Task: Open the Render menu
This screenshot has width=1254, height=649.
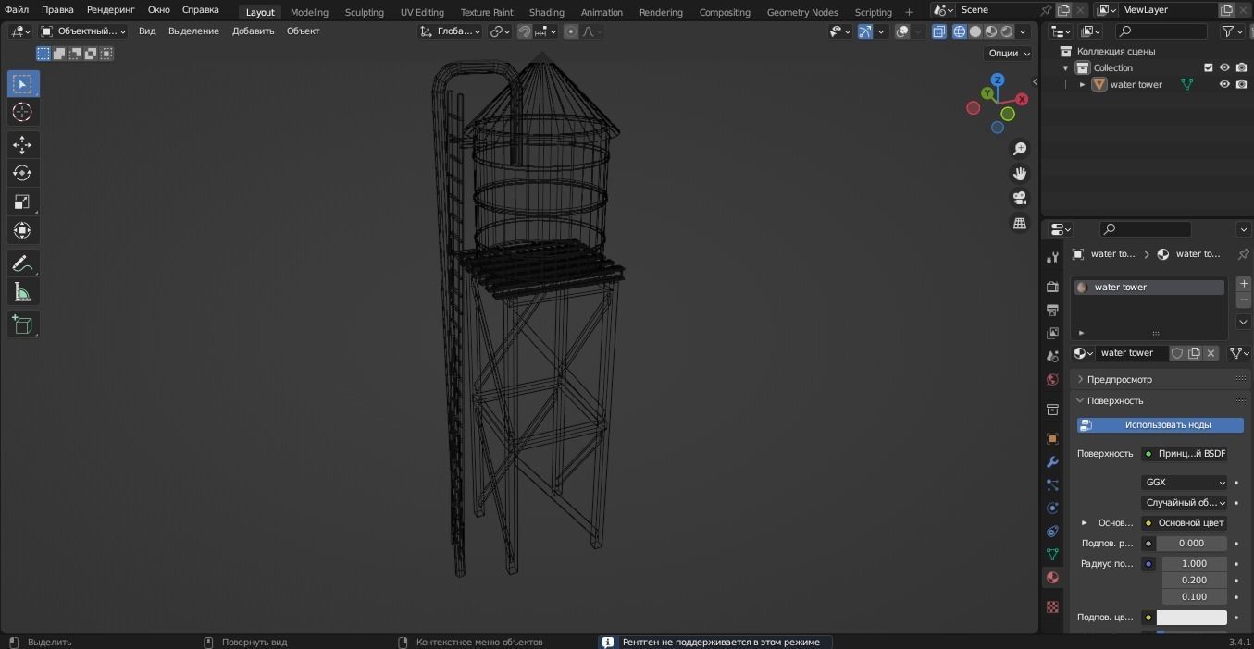Action: click(110, 9)
